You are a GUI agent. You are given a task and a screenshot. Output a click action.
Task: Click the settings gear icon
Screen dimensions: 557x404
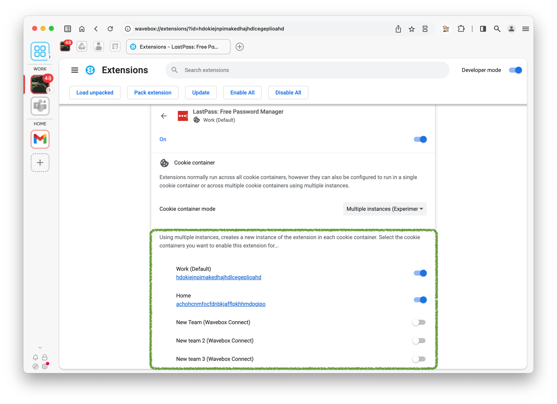tap(45, 366)
